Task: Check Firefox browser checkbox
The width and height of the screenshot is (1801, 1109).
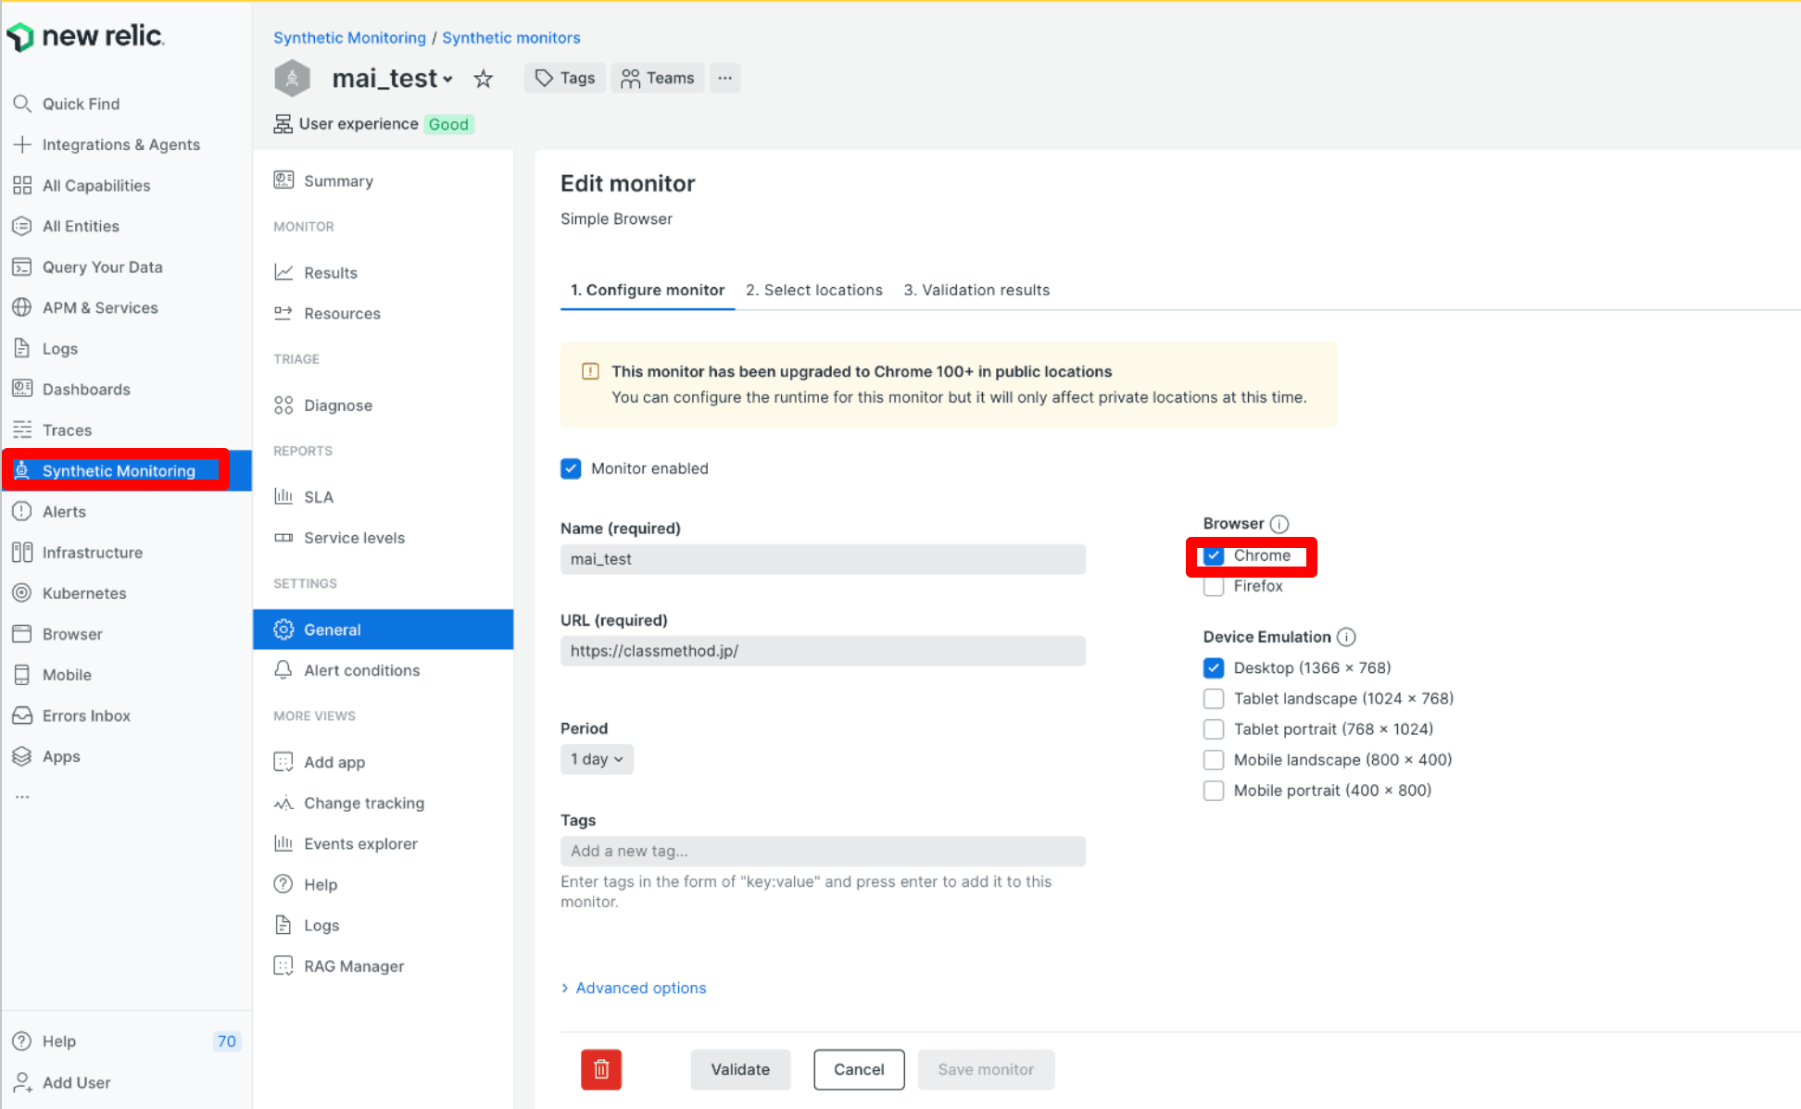Action: pyautogui.click(x=1214, y=586)
